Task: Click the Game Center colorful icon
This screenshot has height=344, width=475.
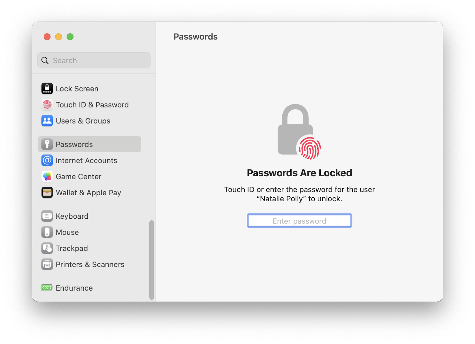Action: click(x=47, y=176)
